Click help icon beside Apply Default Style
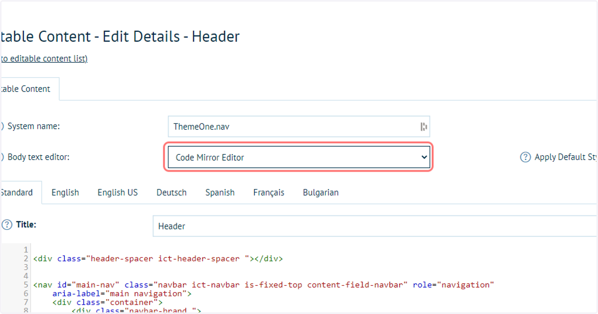Image resolution: width=598 pixels, height=314 pixels. (525, 157)
